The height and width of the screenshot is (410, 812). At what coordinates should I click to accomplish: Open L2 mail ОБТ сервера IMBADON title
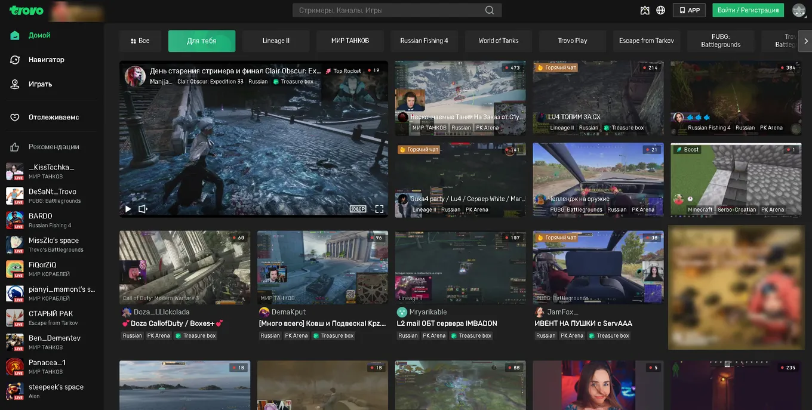pyautogui.click(x=447, y=323)
